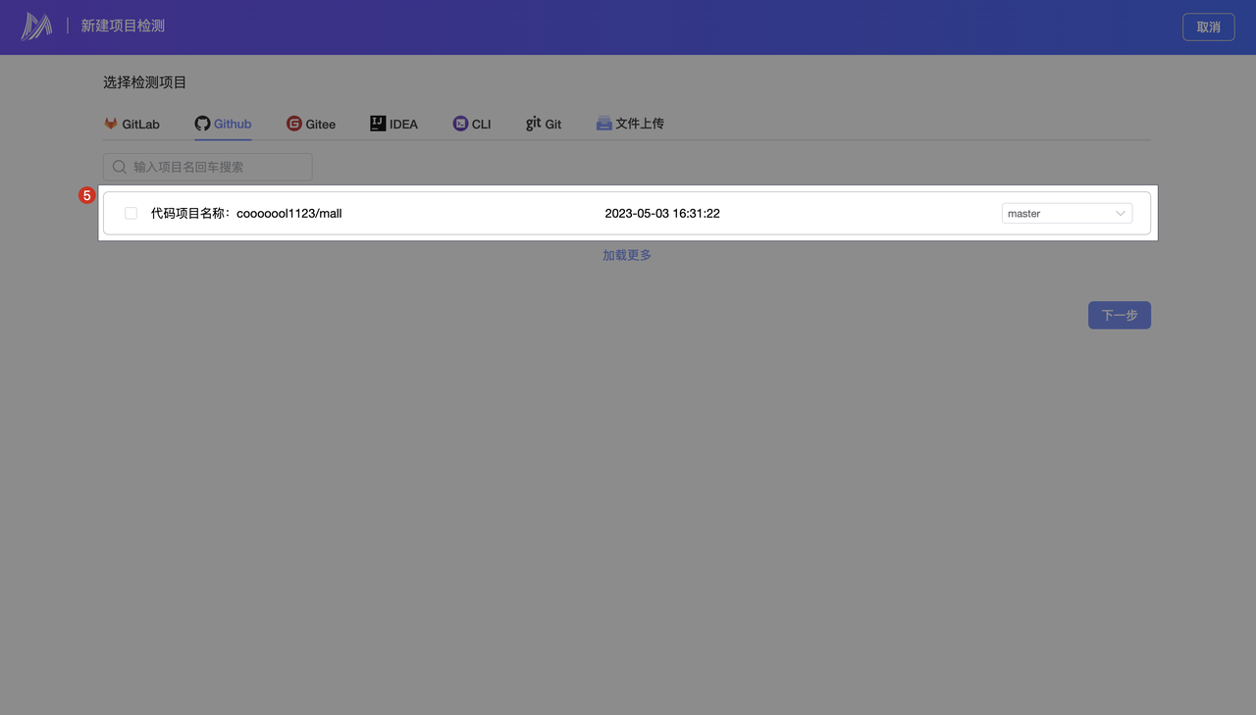
Task: Click the product logo in the header
Action: click(x=36, y=26)
